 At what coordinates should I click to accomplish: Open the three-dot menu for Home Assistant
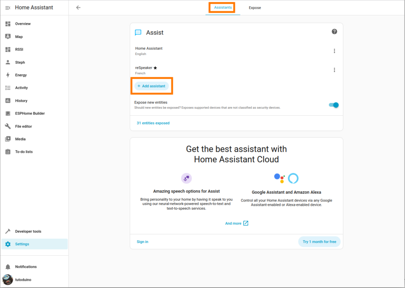[334, 51]
